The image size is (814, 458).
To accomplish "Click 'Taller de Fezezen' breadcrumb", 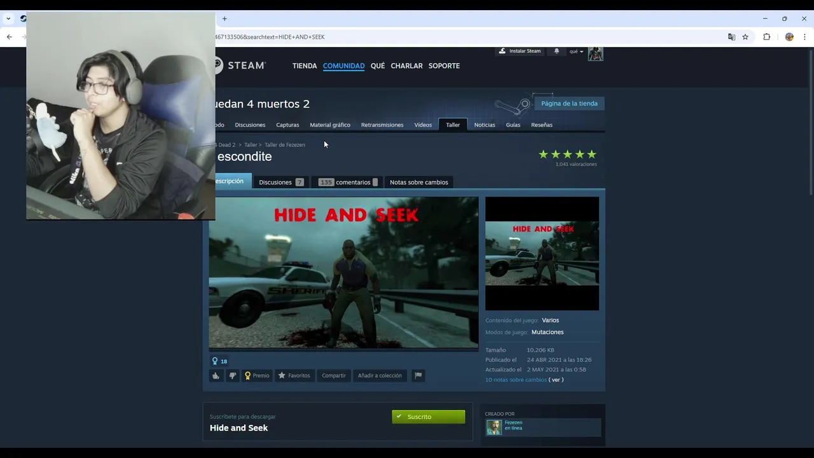I will coord(285,145).
